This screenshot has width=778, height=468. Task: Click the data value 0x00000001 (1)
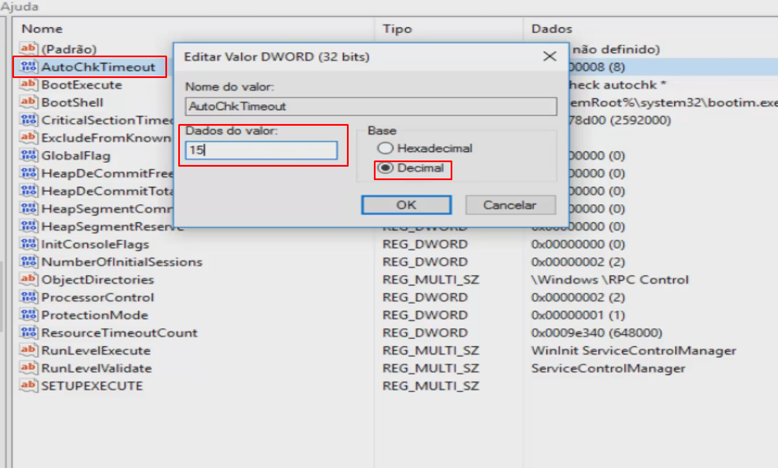tap(578, 315)
